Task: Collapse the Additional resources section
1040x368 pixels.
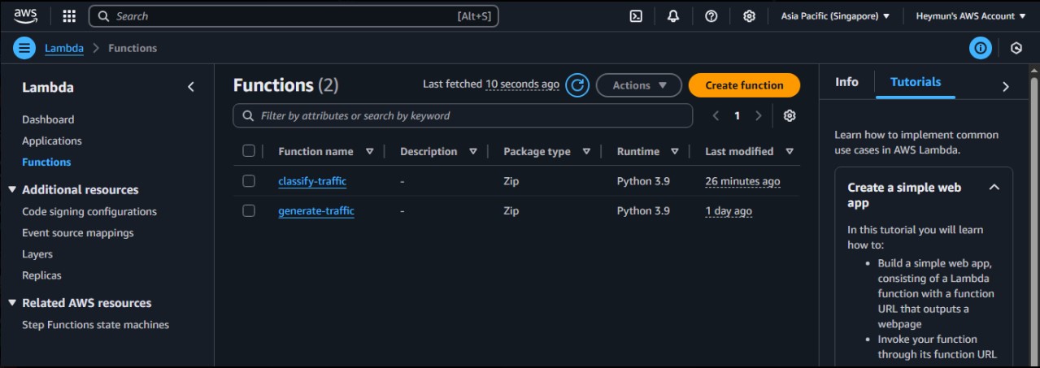Action: (x=12, y=189)
